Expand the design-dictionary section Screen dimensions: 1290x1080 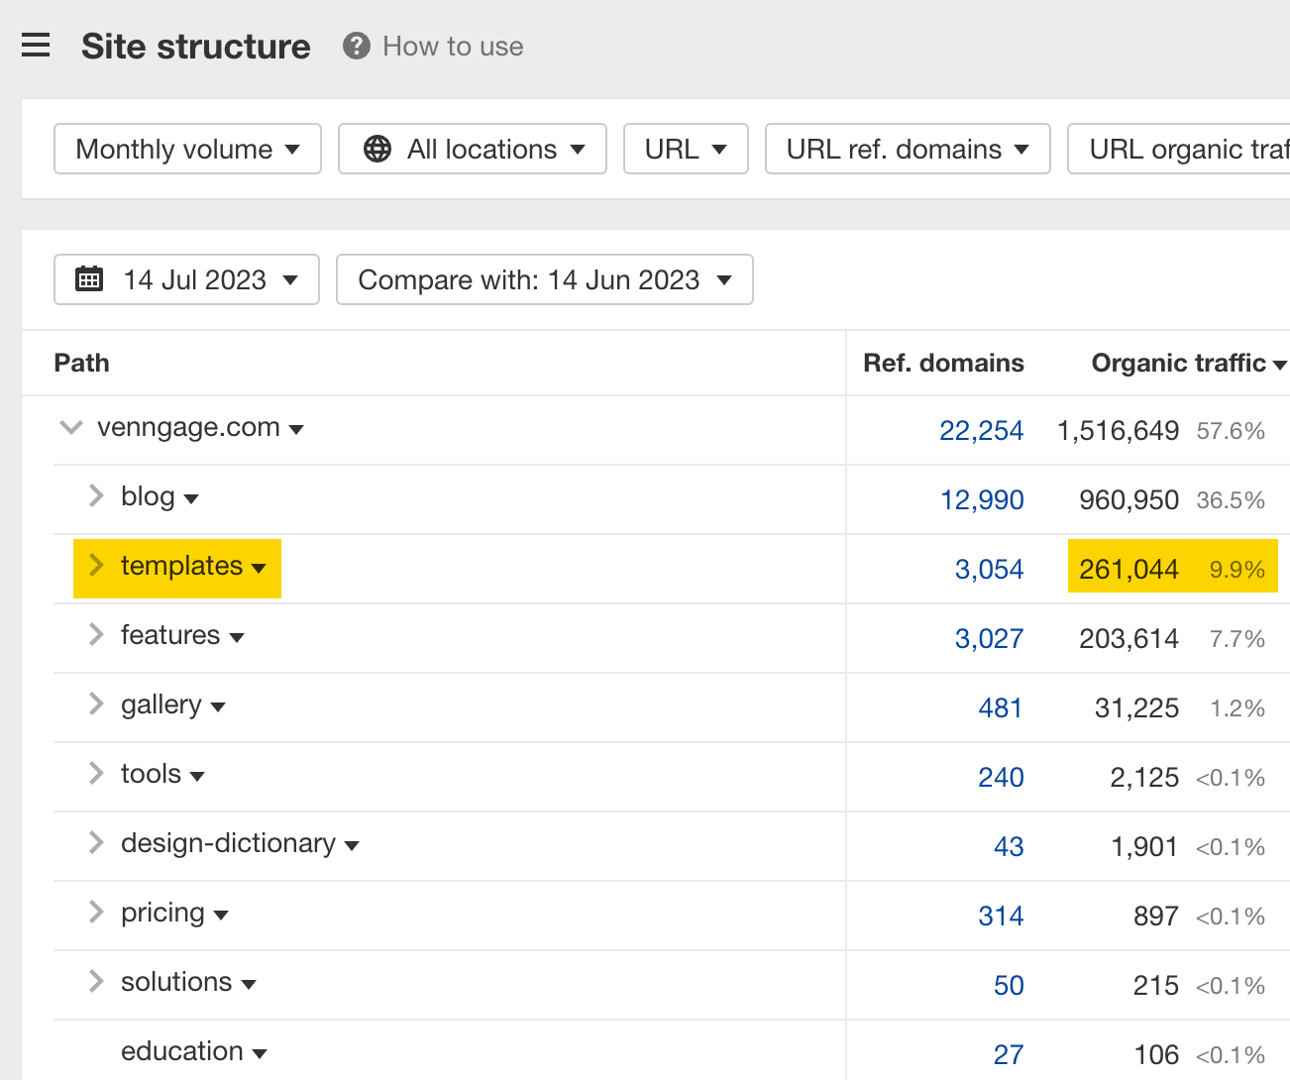click(95, 843)
